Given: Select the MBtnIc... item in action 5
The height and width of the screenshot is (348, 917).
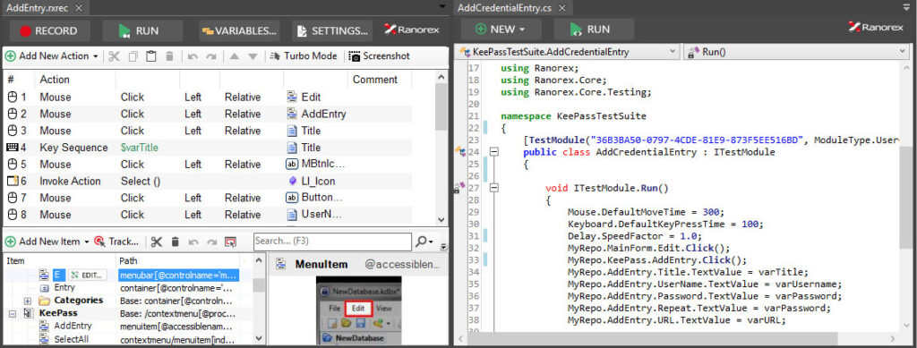Looking at the screenshot, I should tap(316, 164).
